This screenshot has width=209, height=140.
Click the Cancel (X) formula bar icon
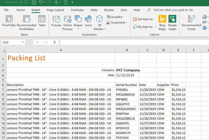click(37, 42)
